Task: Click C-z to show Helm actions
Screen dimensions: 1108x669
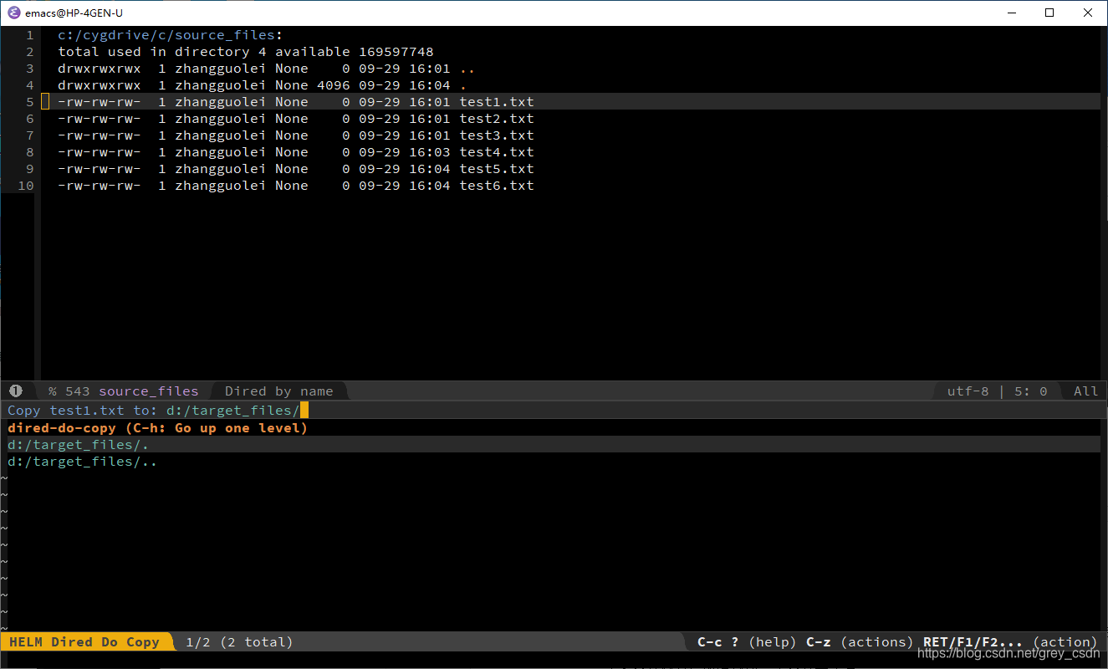Action: [x=818, y=641]
